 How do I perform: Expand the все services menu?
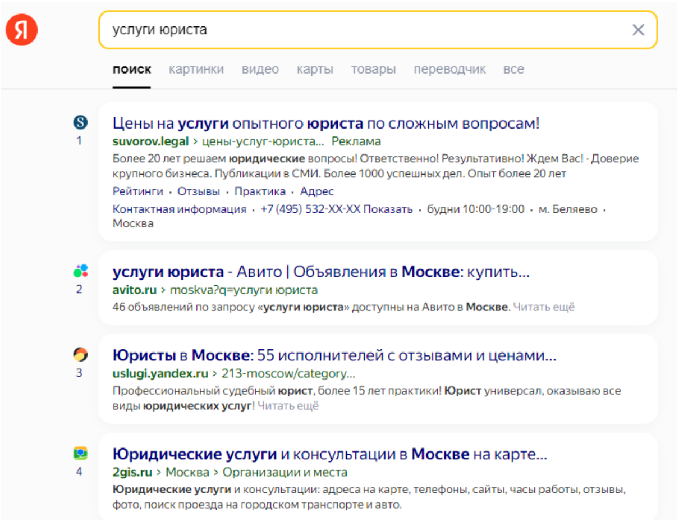(513, 70)
